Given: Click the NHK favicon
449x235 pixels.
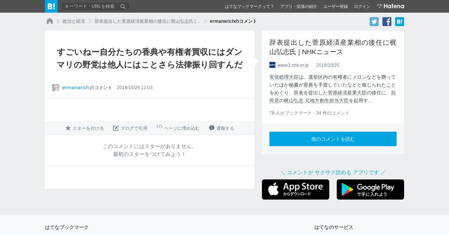Looking at the screenshot, I should [272, 65].
